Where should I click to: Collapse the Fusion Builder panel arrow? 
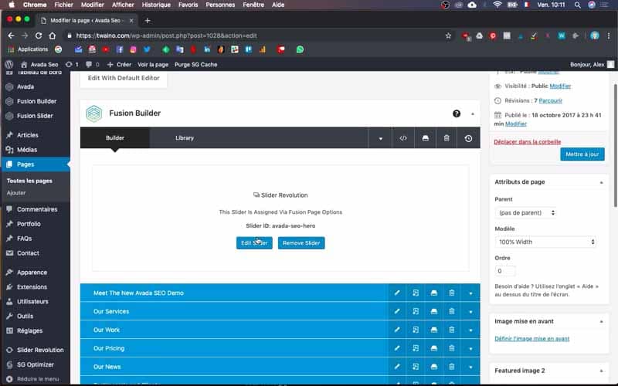point(473,113)
